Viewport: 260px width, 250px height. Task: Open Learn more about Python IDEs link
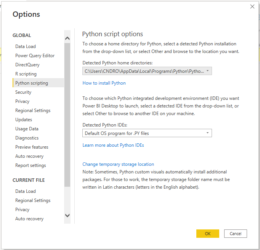[113, 145]
